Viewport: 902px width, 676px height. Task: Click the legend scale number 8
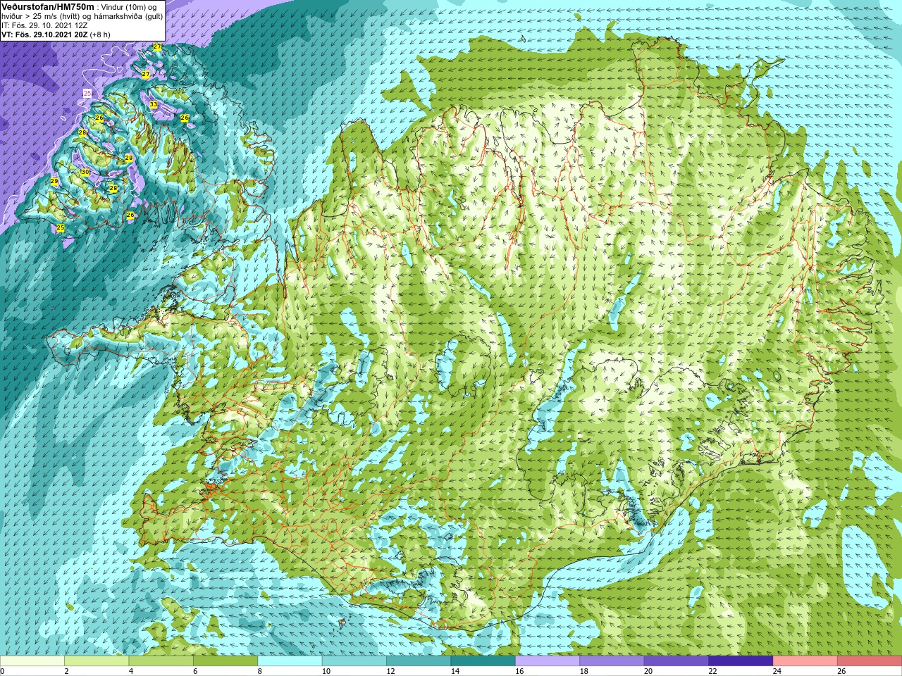click(x=259, y=671)
